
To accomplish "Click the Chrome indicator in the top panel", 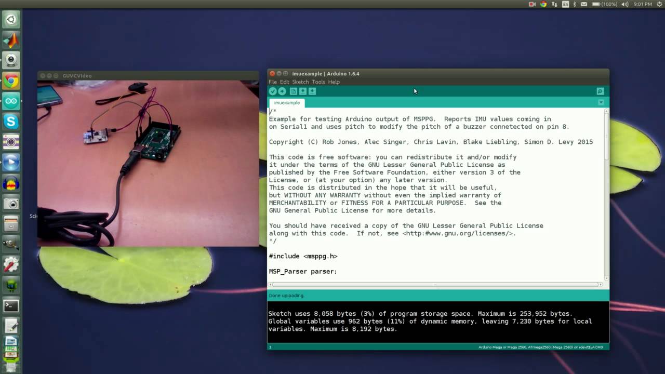I will coord(543,4).
